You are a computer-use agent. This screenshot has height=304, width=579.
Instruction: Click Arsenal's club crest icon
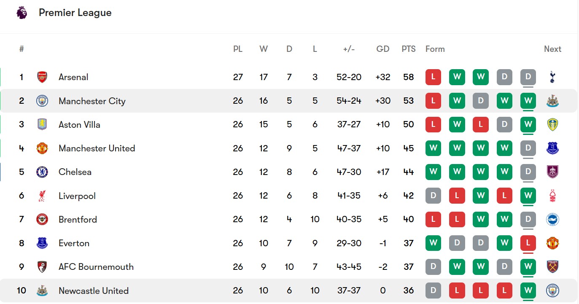point(42,77)
